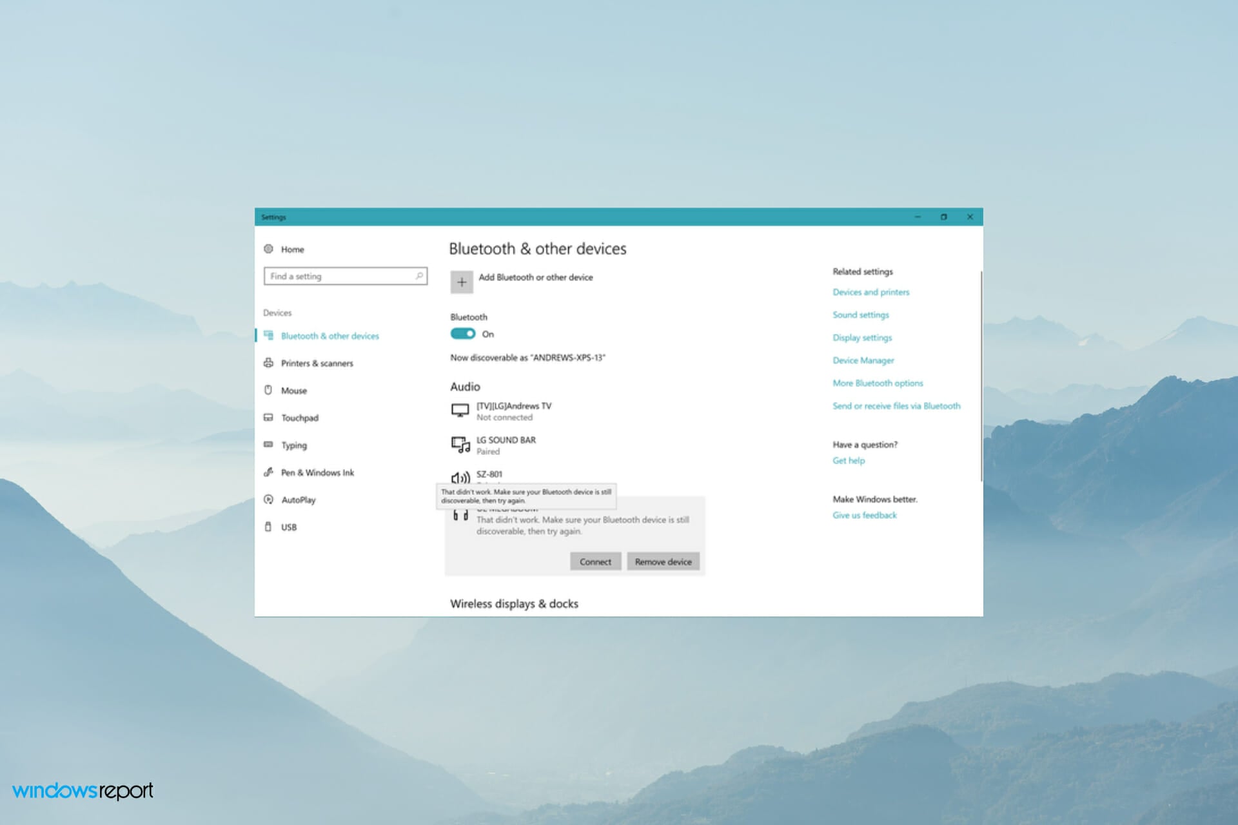Screen dimensions: 1238x825
Task: Open AutoPlay settings from sidebar
Action: tap(299, 500)
